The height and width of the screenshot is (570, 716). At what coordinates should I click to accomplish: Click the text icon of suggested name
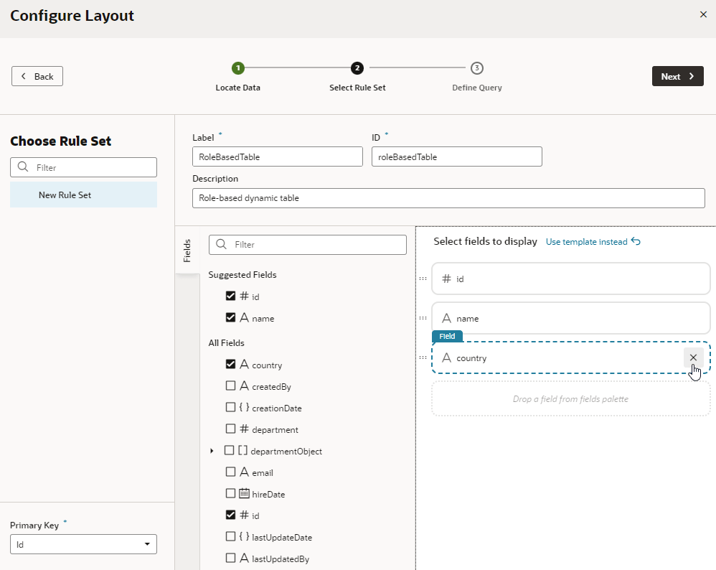[x=245, y=317]
